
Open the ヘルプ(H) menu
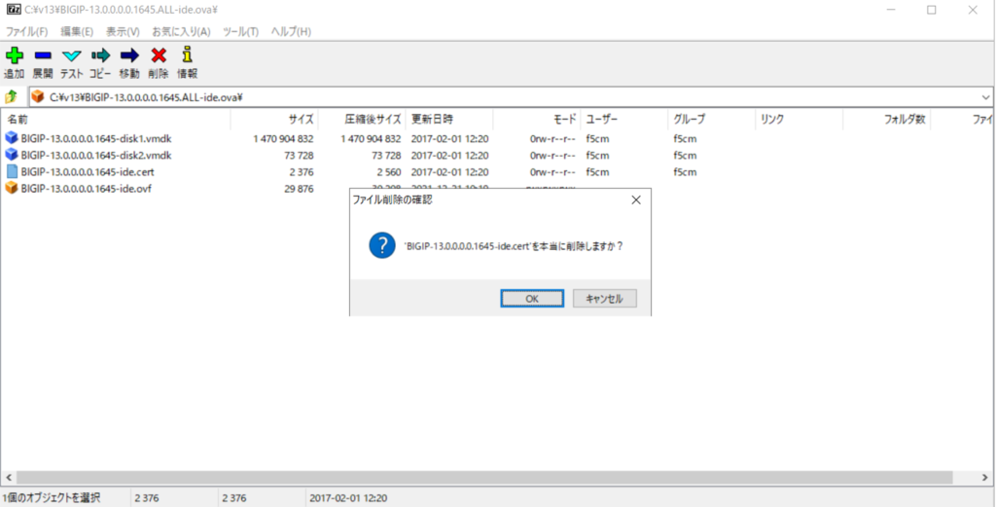pyautogui.click(x=291, y=31)
